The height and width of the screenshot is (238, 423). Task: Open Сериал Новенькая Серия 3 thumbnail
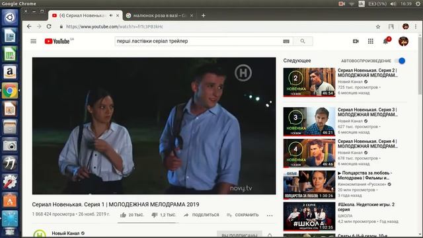coord(309,122)
